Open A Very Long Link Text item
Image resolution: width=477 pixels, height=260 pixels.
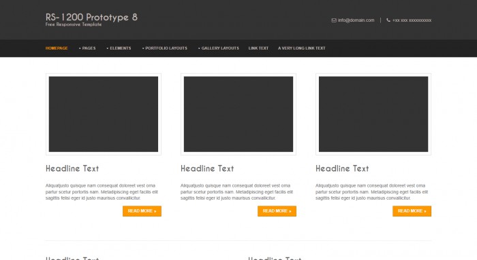coord(301,48)
